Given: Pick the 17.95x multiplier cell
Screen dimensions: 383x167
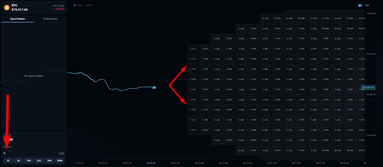Looking at the screenshot, I should [x=326, y=19].
